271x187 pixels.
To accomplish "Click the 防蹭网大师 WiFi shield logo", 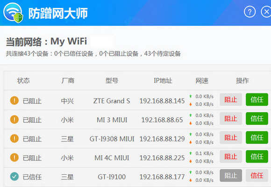I will [13, 13].
